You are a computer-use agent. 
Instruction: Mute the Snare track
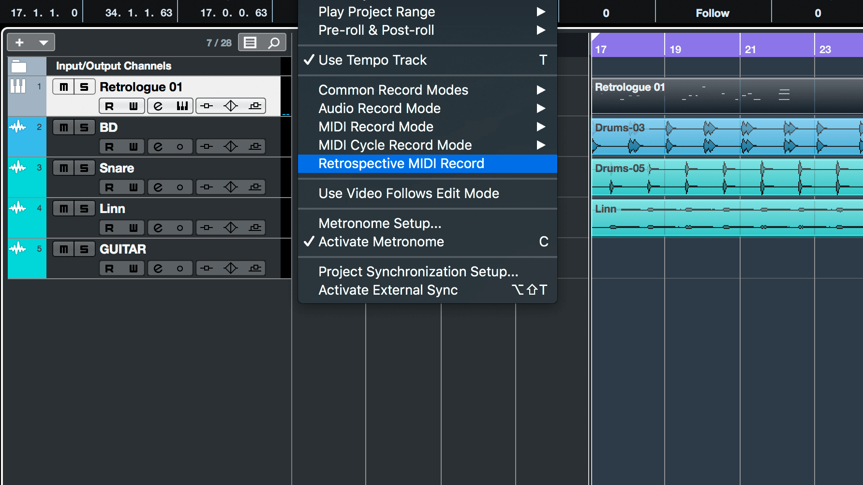(64, 168)
